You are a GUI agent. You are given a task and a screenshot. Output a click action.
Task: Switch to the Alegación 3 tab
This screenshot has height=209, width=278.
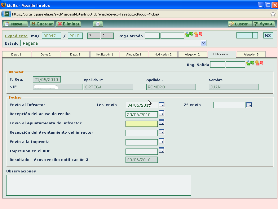pos(251,55)
